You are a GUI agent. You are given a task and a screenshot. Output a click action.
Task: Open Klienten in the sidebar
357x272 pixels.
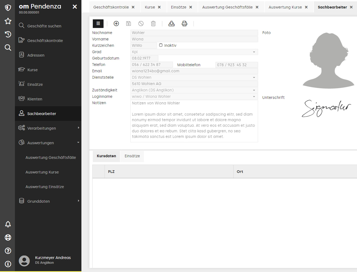(35, 99)
